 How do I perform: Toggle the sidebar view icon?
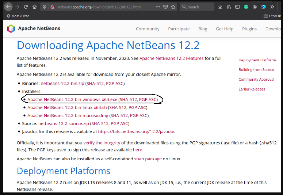click(x=237, y=7)
